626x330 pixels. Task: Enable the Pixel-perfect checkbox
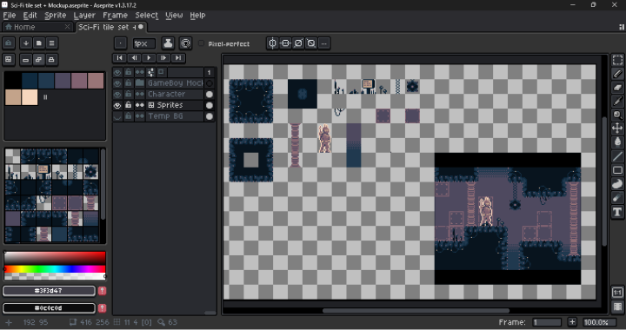[201, 43]
